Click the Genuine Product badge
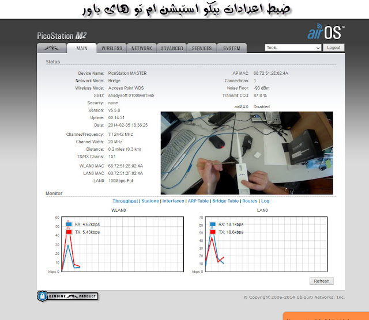Image resolution: width=369 pixels, height=320 pixels. pyautogui.click(x=67, y=296)
